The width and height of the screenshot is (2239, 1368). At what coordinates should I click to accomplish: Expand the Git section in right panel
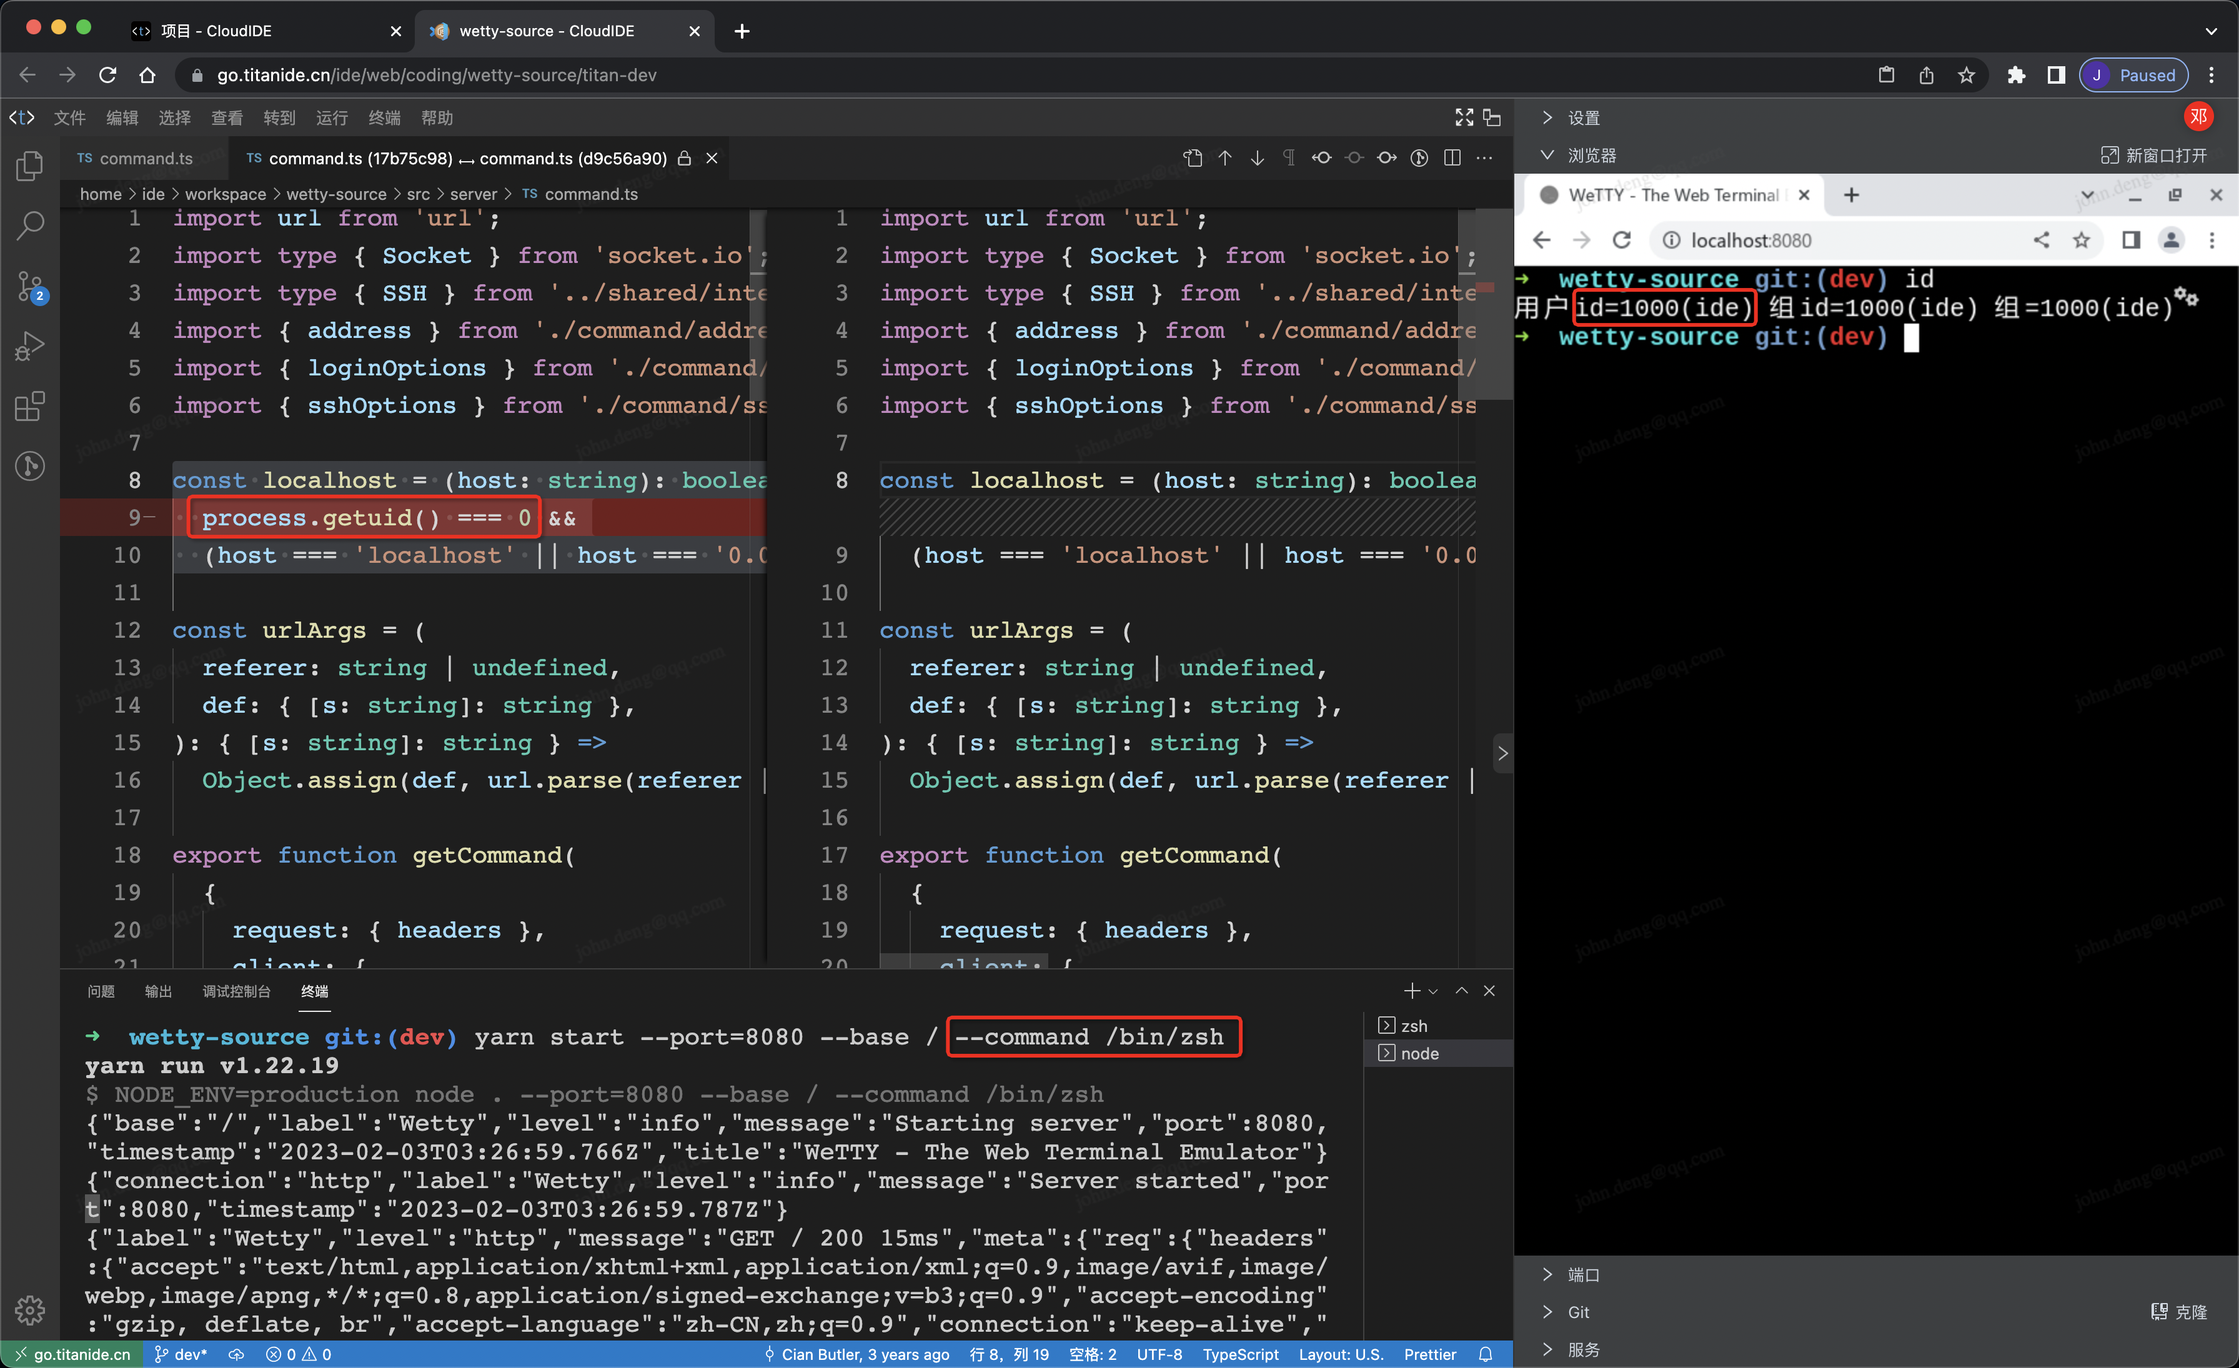(x=1577, y=1312)
